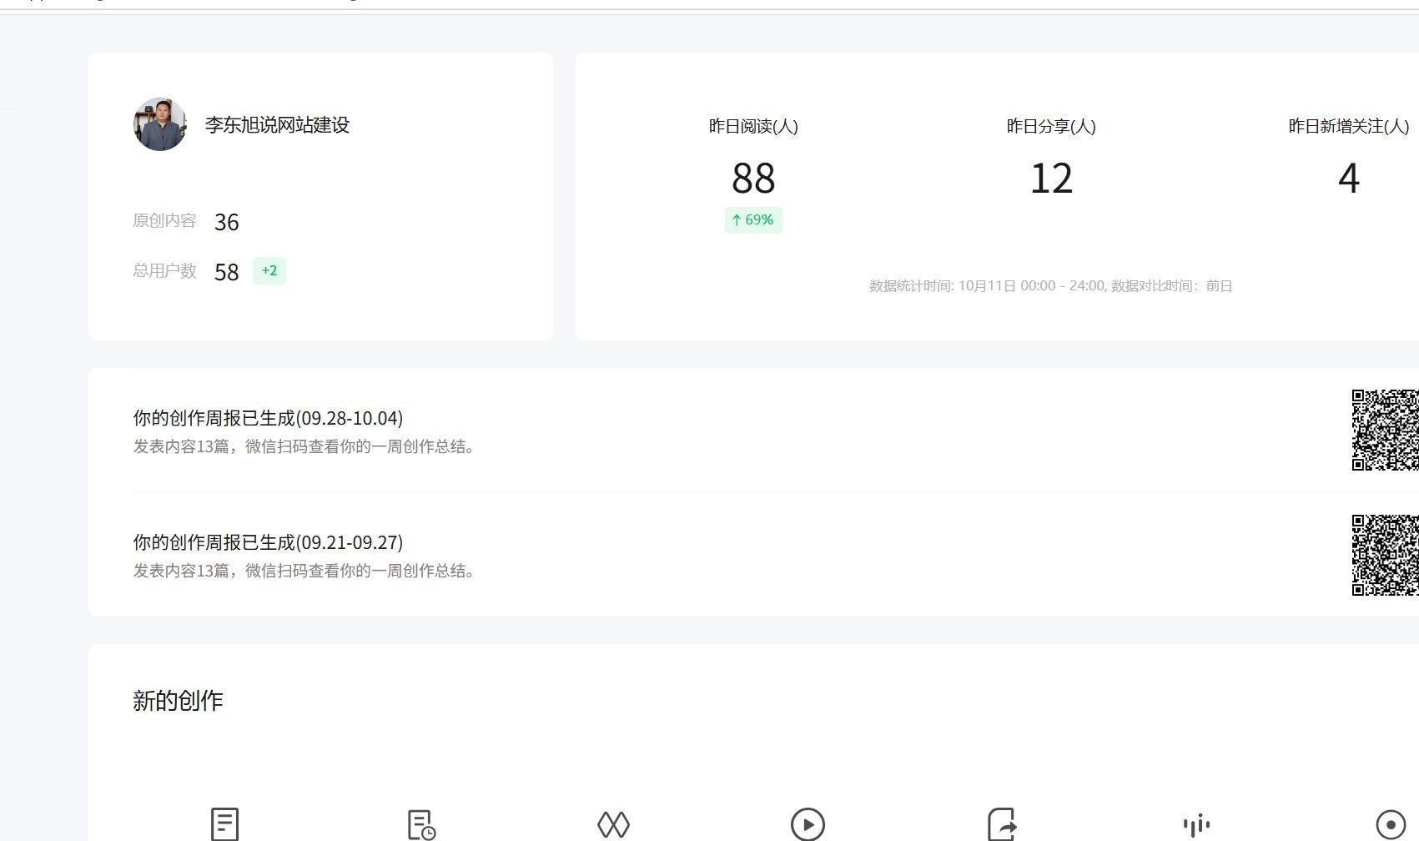This screenshot has width=1419, height=841.
Task: Create new video via play-circle icon
Action: click(x=808, y=824)
